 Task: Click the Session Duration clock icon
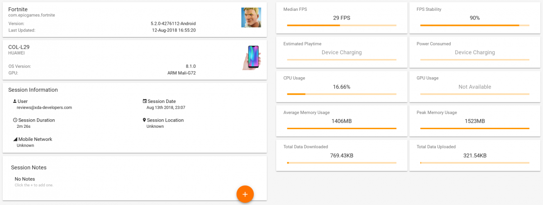click(15, 120)
